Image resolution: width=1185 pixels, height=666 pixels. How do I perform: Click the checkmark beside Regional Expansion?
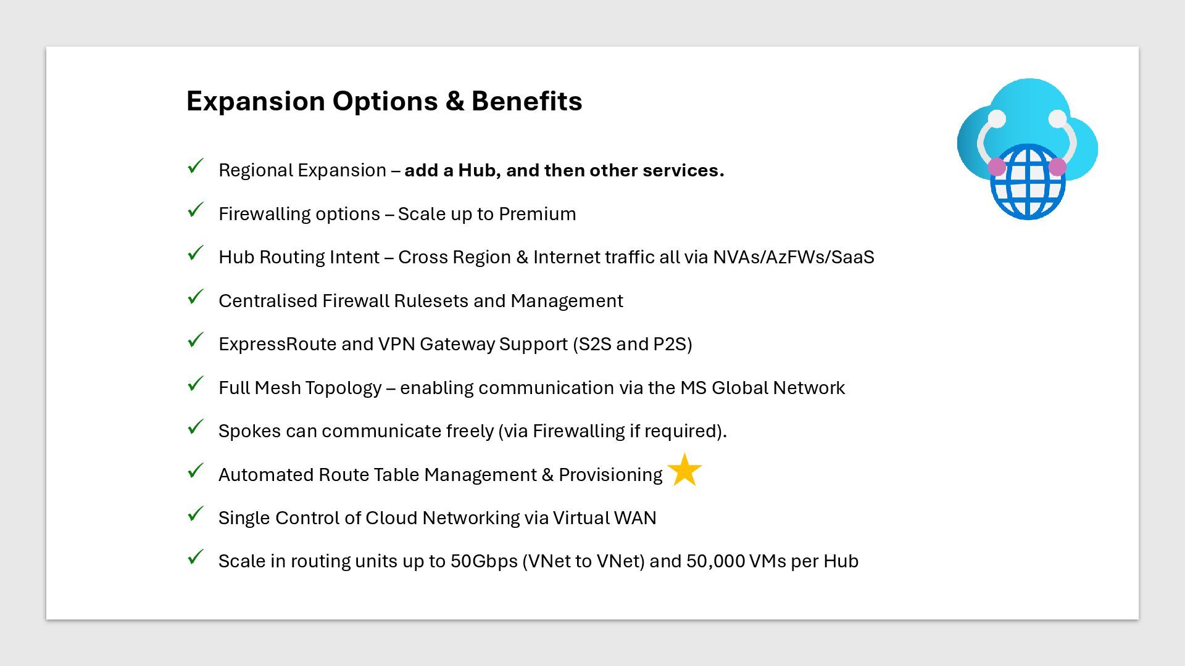pyautogui.click(x=196, y=166)
